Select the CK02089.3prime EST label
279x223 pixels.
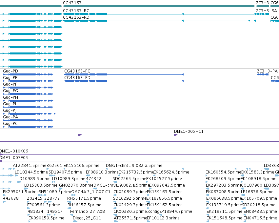pos(130,192)
